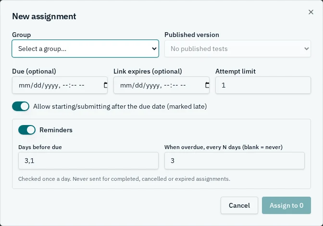Viewport: 323px width, 226px height.
Task: Click the Link expires date field
Action: point(161,85)
